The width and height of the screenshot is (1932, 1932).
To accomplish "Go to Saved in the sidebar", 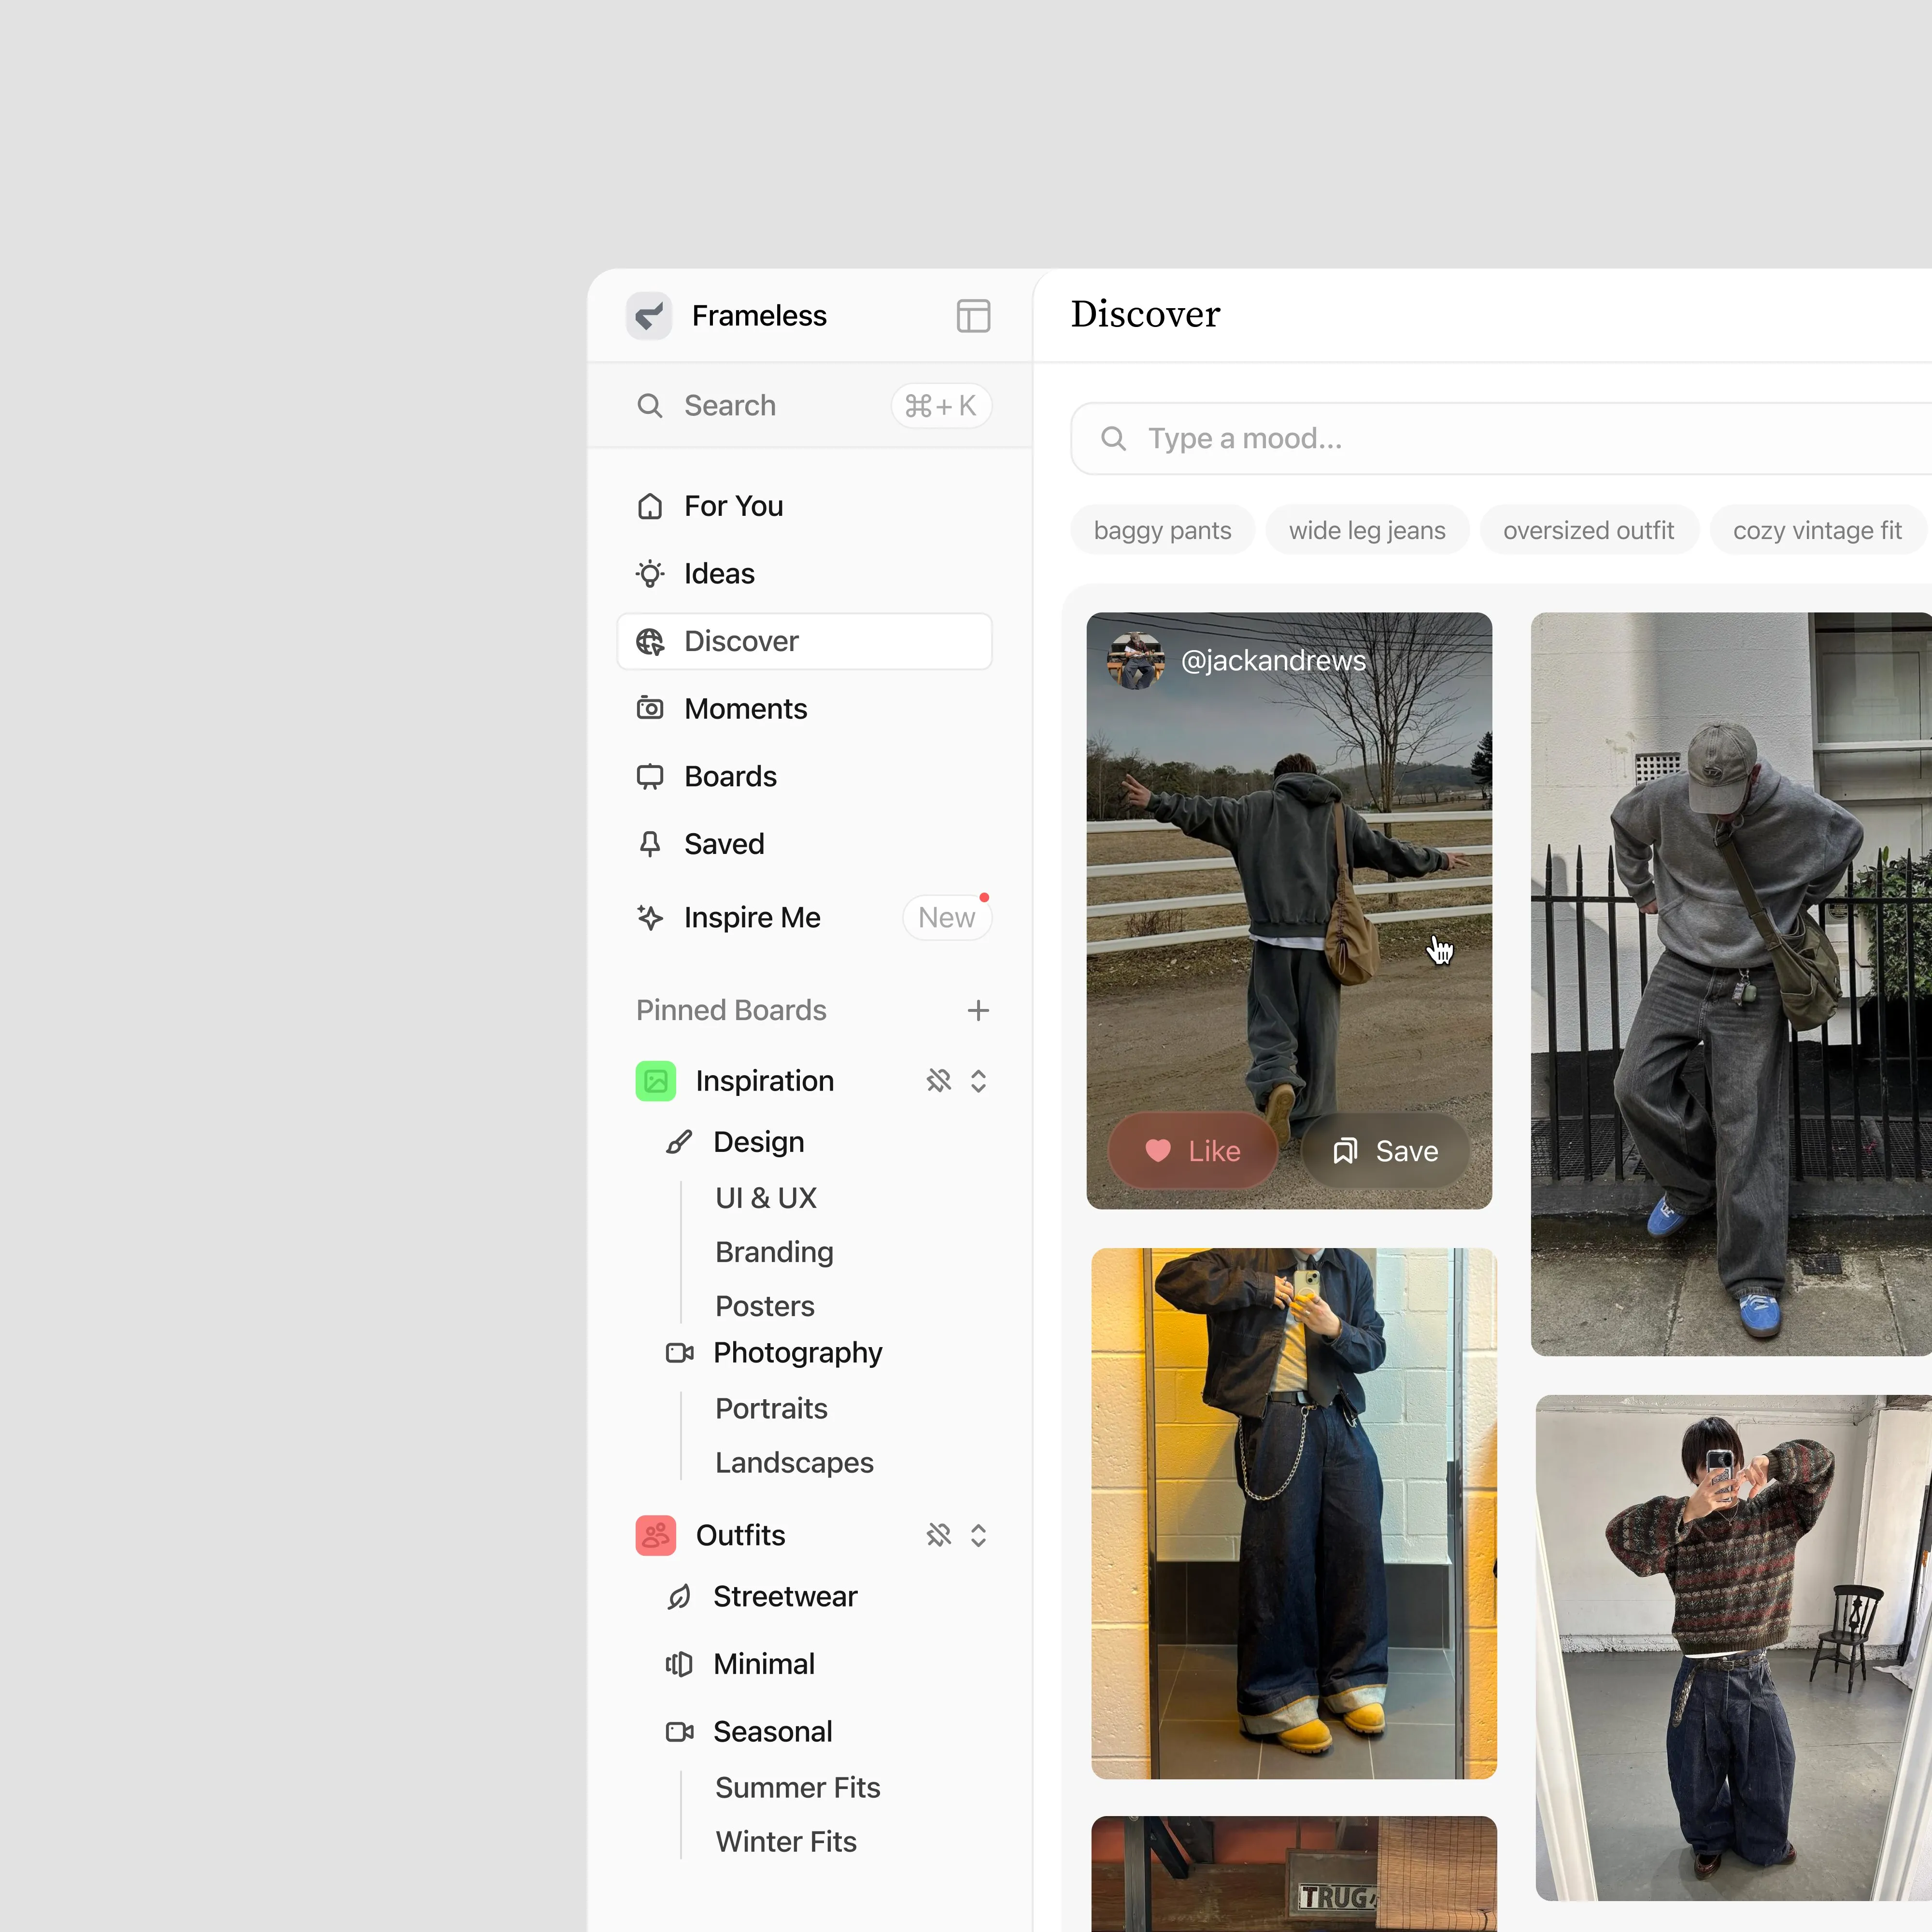I will 723,844.
